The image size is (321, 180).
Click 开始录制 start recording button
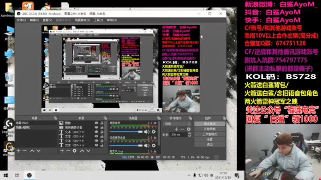209,129
